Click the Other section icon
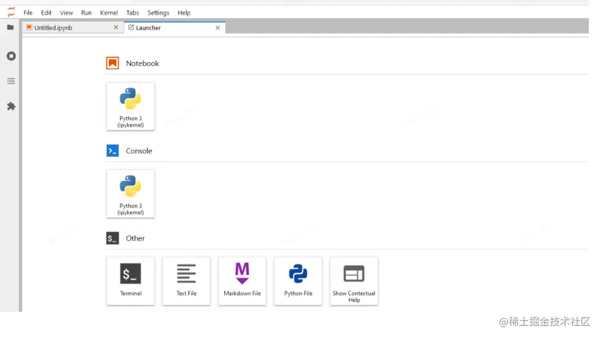This screenshot has height=338, width=601. [113, 238]
